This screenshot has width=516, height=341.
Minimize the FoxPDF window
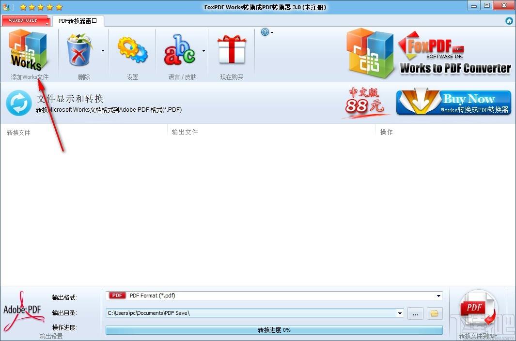[x=474, y=6]
